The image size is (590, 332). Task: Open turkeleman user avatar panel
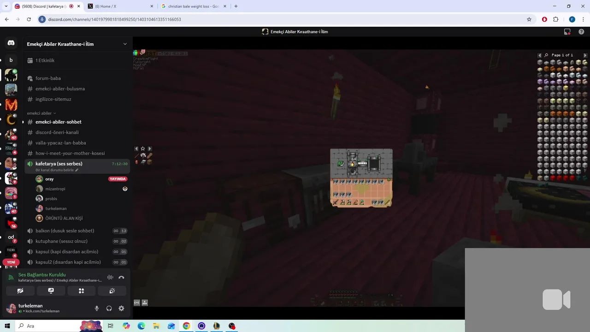pyautogui.click(x=11, y=308)
